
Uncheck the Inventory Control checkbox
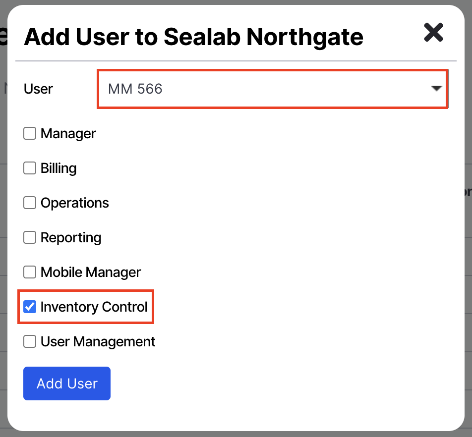pos(30,307)
